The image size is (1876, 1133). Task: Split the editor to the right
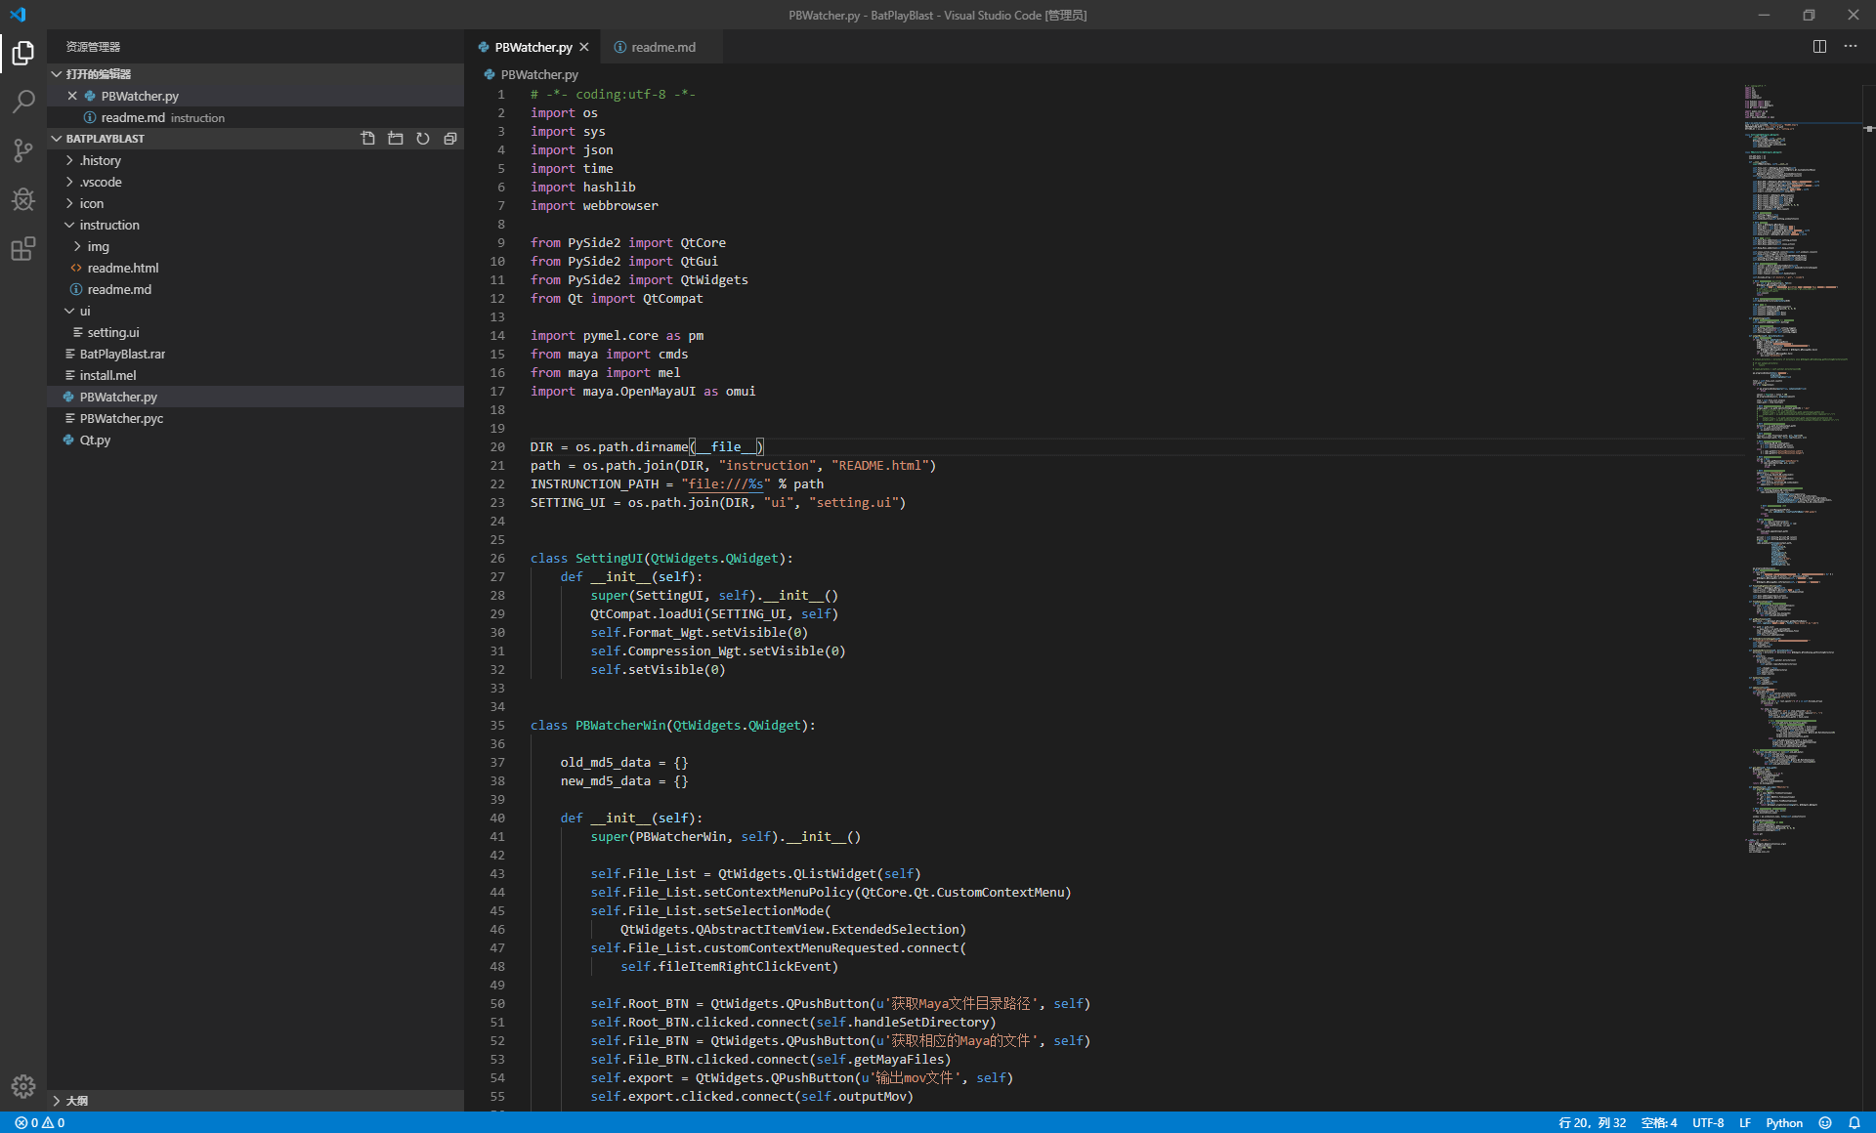1819,47
